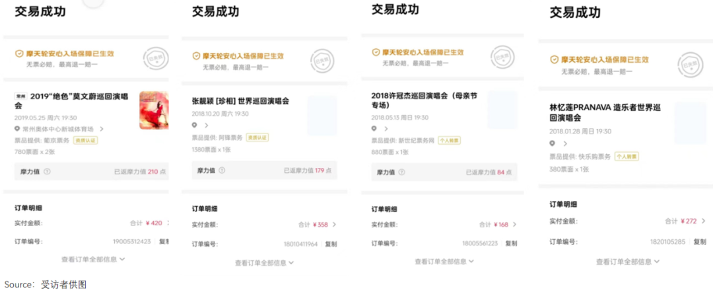
Task: Click the 摩力值 help icon in the 许冠杰 order
Action: pos(400,172)
